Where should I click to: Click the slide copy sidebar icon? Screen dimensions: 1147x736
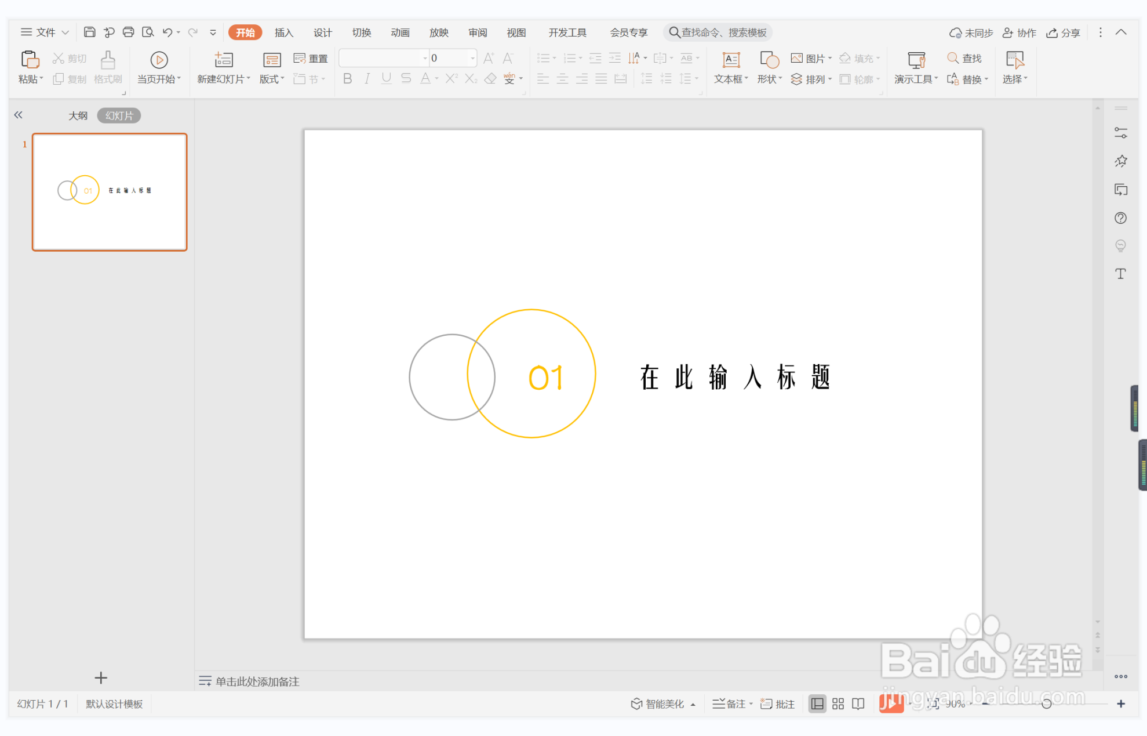click(x=1121, y=190)
